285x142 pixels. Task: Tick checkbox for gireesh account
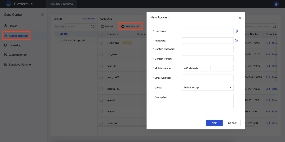[101, 100]
